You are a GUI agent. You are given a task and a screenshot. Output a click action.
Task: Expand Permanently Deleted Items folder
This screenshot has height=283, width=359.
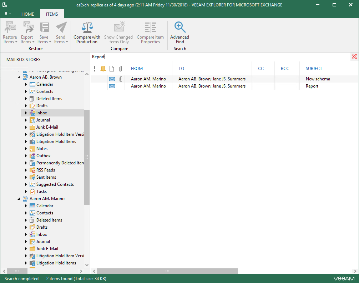click(26, 163)
